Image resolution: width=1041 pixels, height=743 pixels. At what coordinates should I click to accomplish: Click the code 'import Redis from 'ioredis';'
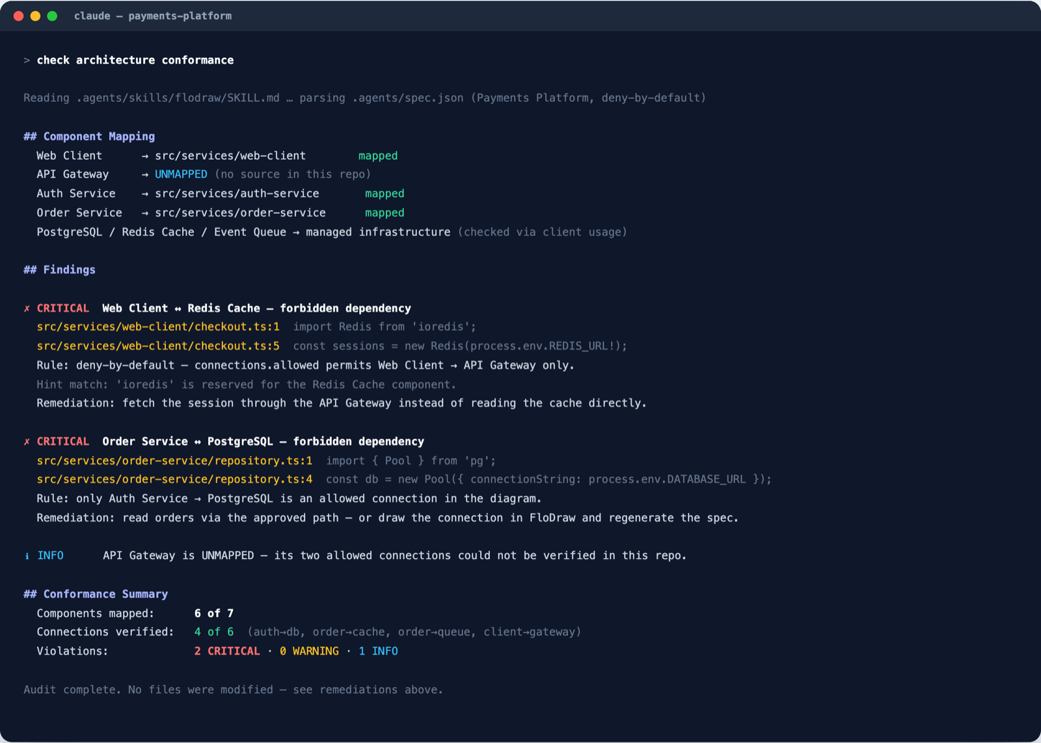point(385,327)
